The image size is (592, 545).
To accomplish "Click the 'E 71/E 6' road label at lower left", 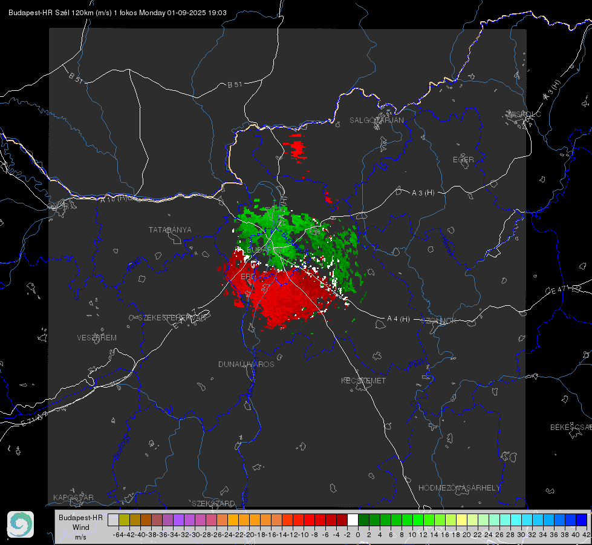I will [x=34, y=419].
